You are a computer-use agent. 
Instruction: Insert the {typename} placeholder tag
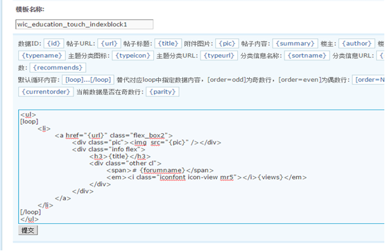42,55
